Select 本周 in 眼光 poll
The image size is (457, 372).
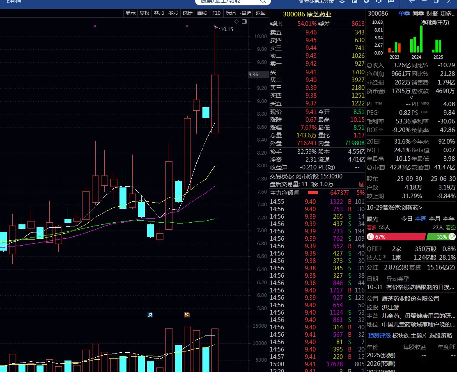pos(420,219)
